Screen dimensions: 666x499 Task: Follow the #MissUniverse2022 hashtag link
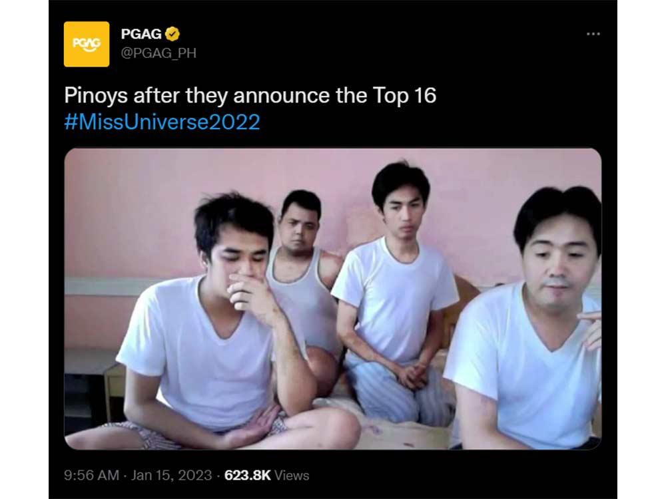(x=162, y=122)
